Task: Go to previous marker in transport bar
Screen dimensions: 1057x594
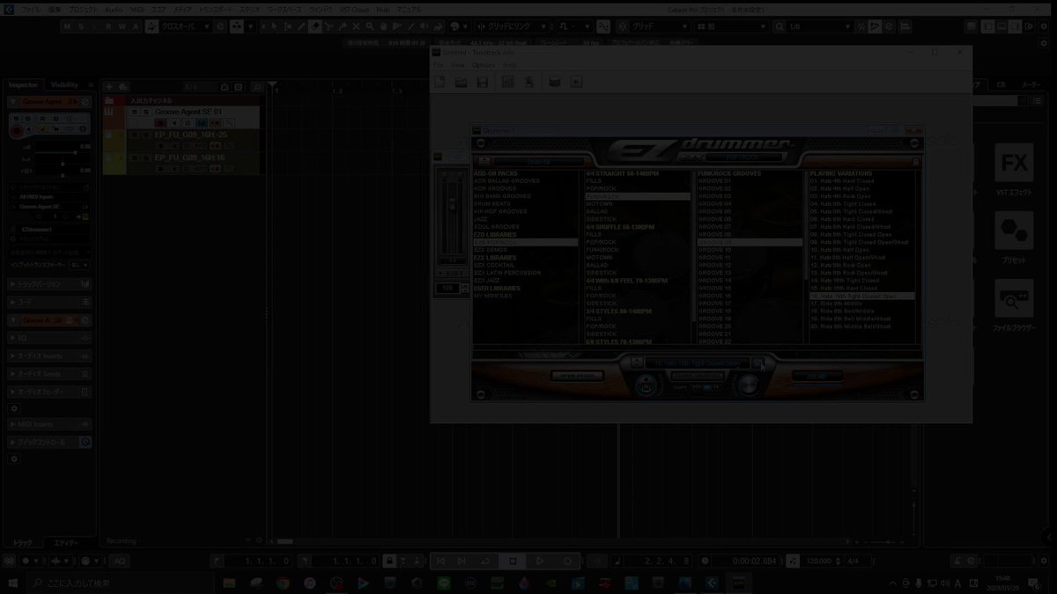Action: (441, 561)
